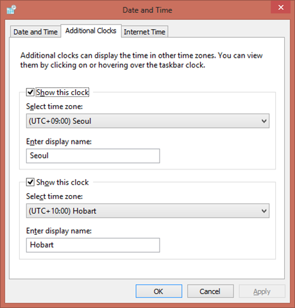The image size is (295, 308).
Task: Switch to the Date and Time tab
Action: click(35, 32)
